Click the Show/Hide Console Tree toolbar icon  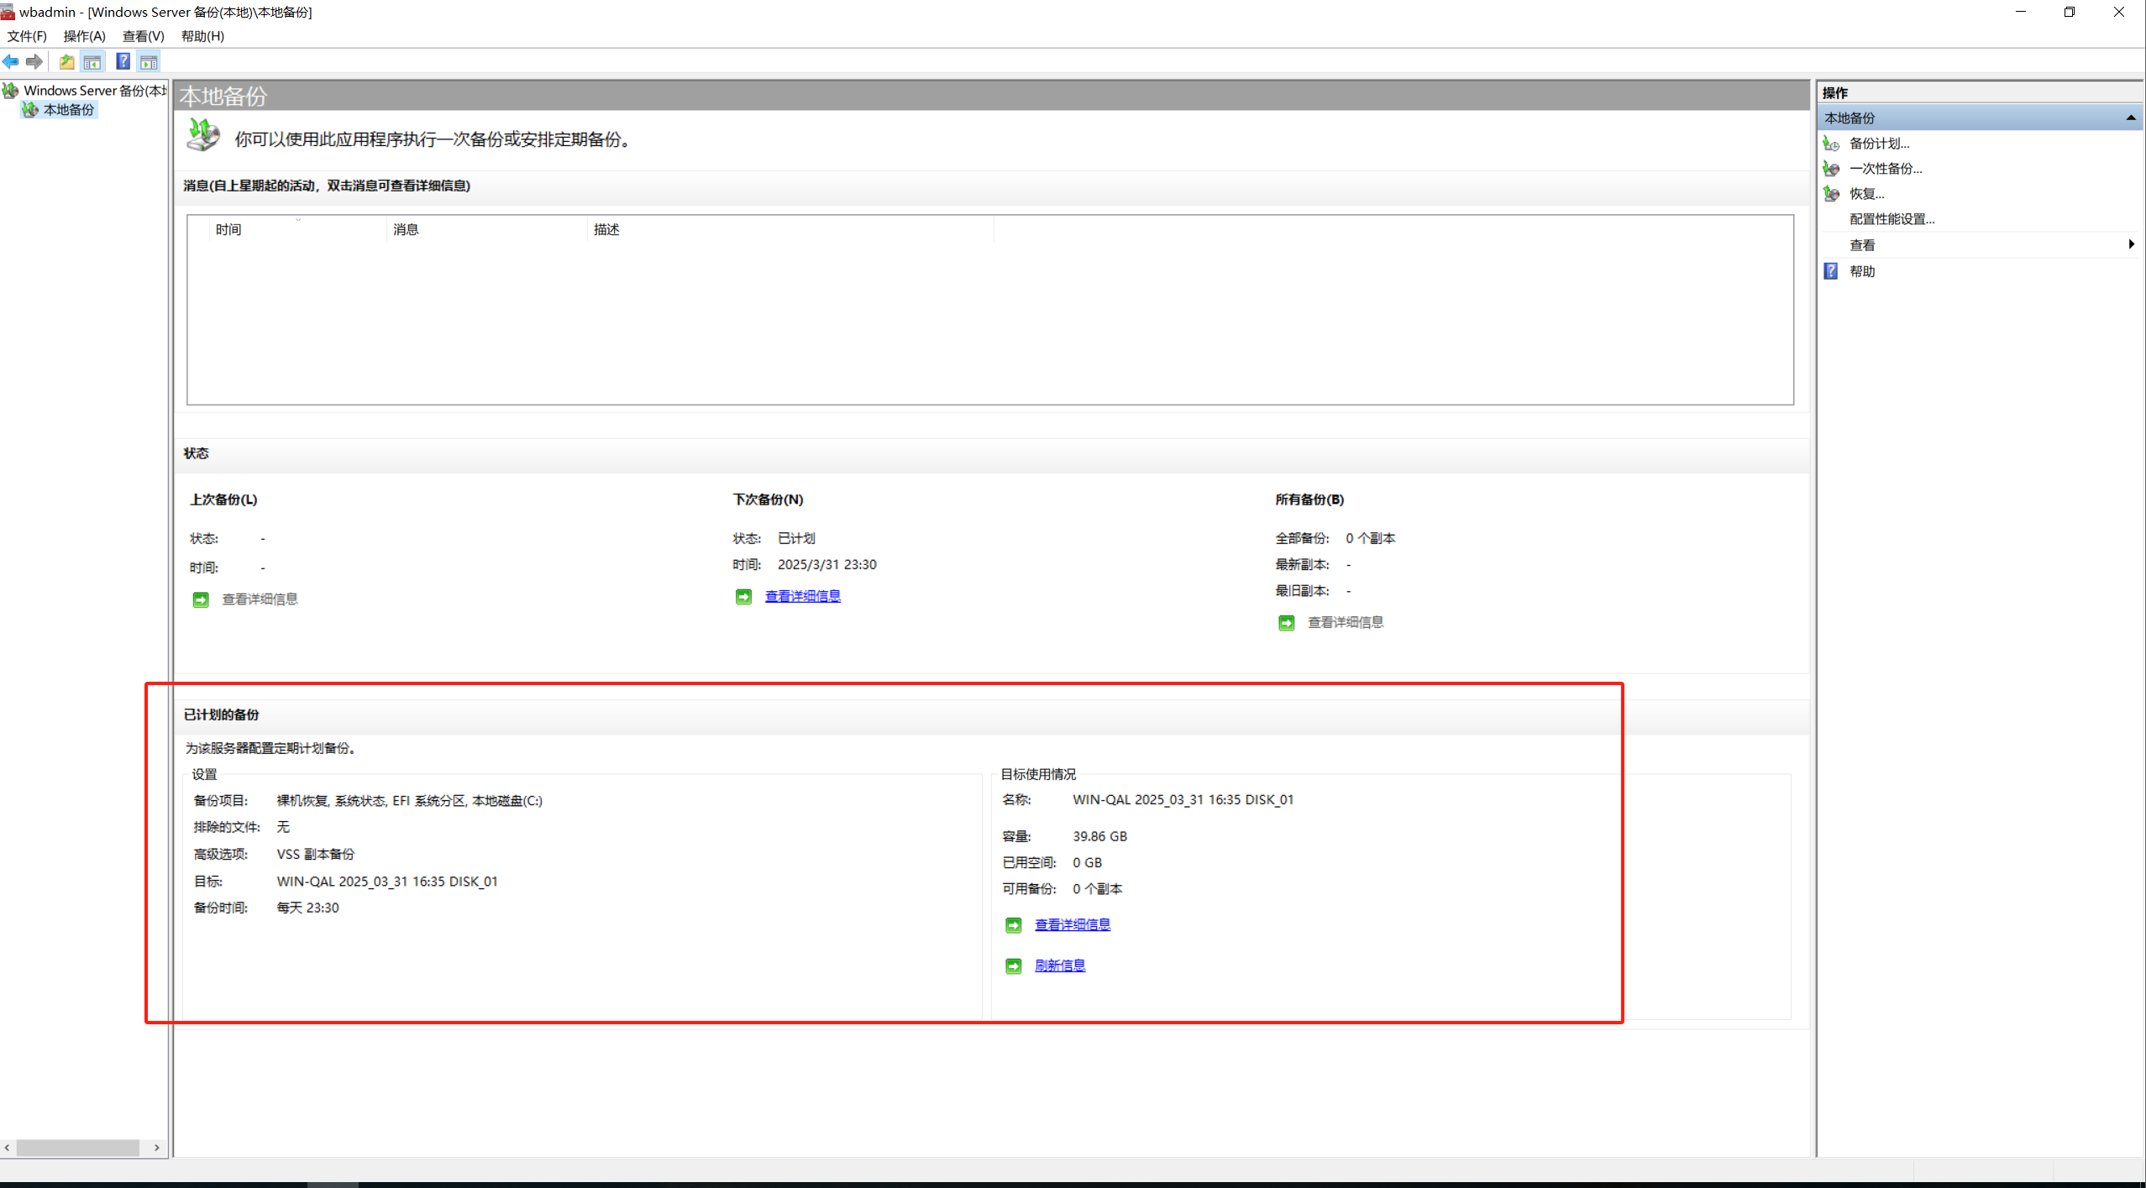tap(92, 61)
